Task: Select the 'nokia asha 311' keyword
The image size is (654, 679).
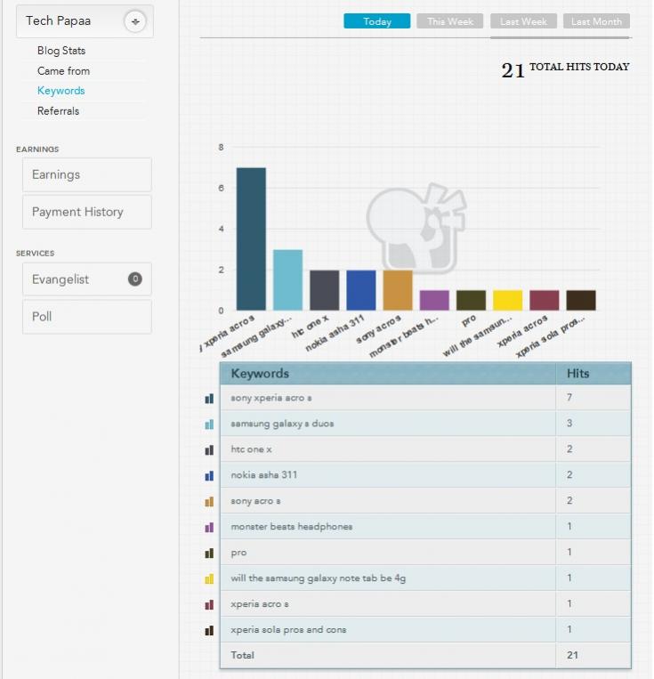Action: (264, 475)
